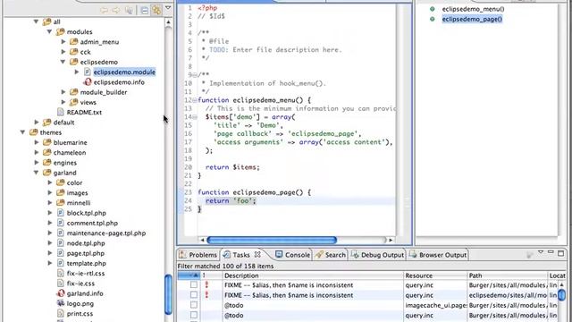Click the block.tpl.php file icon
This screenshot has height=322, width=572.
[61, 213]
